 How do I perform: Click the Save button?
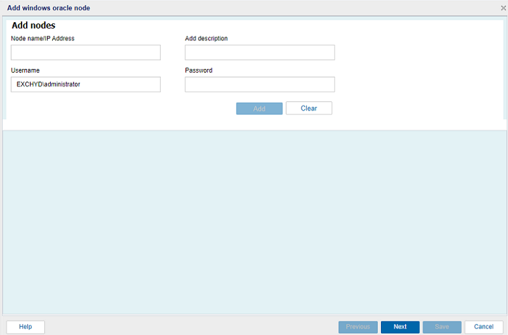(x=442, y=327)
